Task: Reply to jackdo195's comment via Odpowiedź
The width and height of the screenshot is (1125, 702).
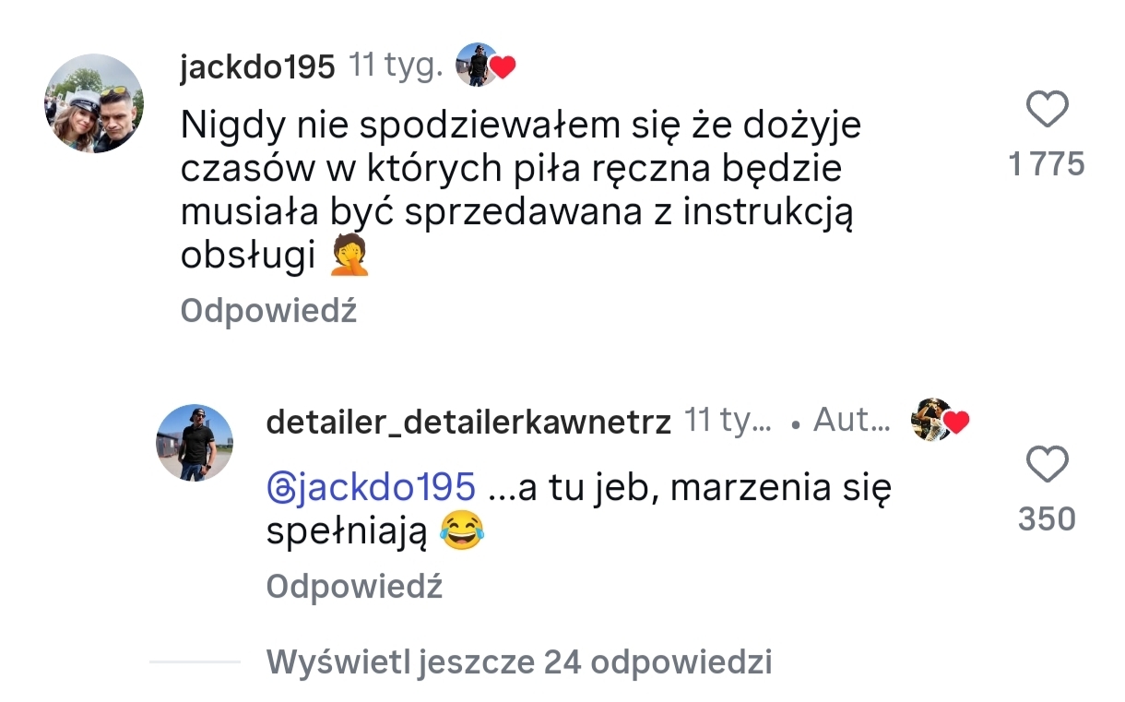Action: point(268,311)
